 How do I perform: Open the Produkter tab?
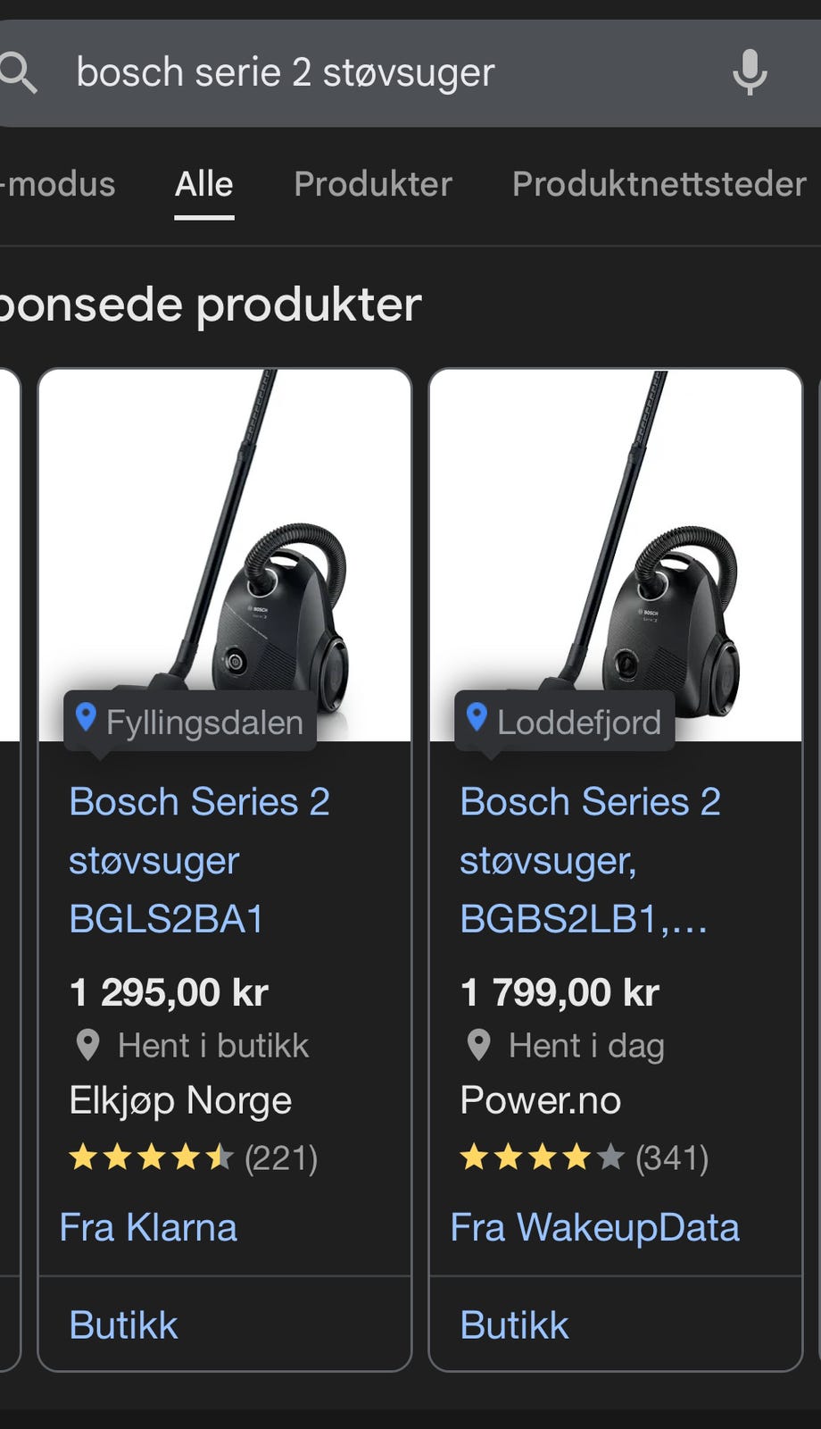373,184
